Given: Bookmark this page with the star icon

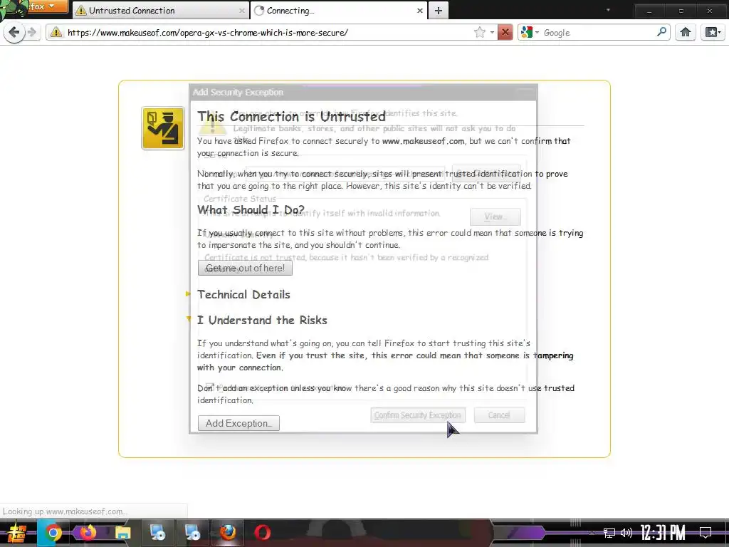Looking at the screenshot, I should click(x=479, y=32).
